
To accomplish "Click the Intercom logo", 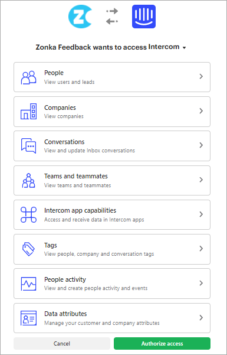I will [x=144, y=17].
